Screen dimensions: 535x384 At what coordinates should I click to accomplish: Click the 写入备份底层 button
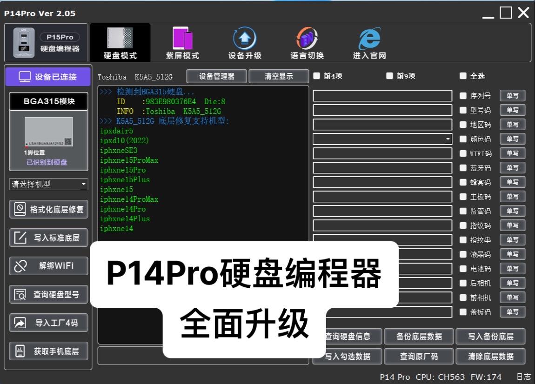(x=491, y=337)
